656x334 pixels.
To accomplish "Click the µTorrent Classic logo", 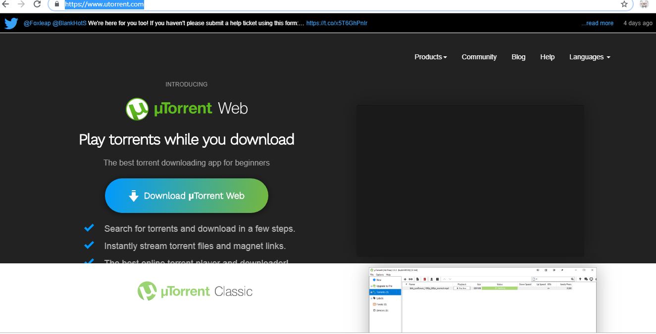I will tap(195, 291).
